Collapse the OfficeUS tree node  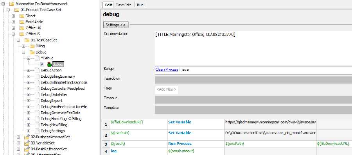pyautogui.click(x=13, y=34)
